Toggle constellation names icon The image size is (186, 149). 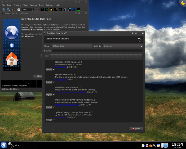60,10
